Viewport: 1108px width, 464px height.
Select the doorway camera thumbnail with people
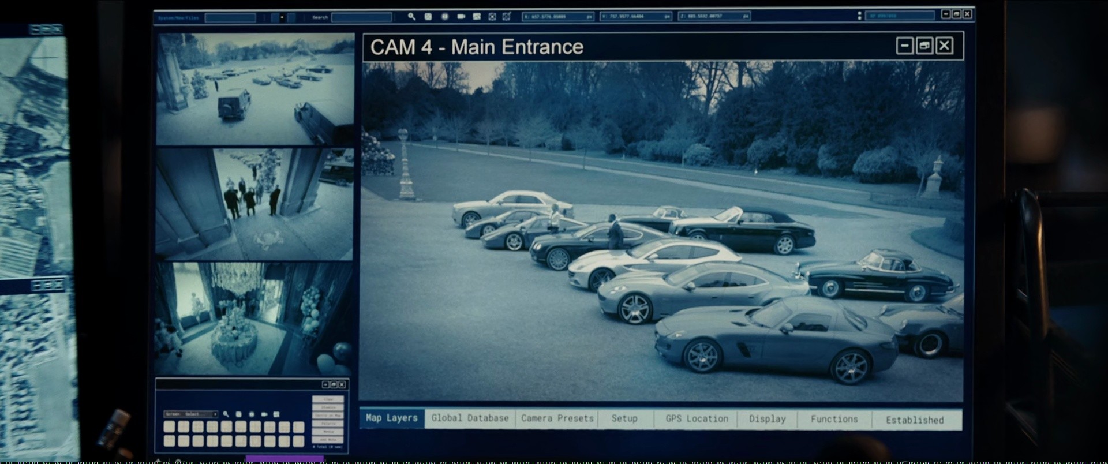[x=254, y=204]
